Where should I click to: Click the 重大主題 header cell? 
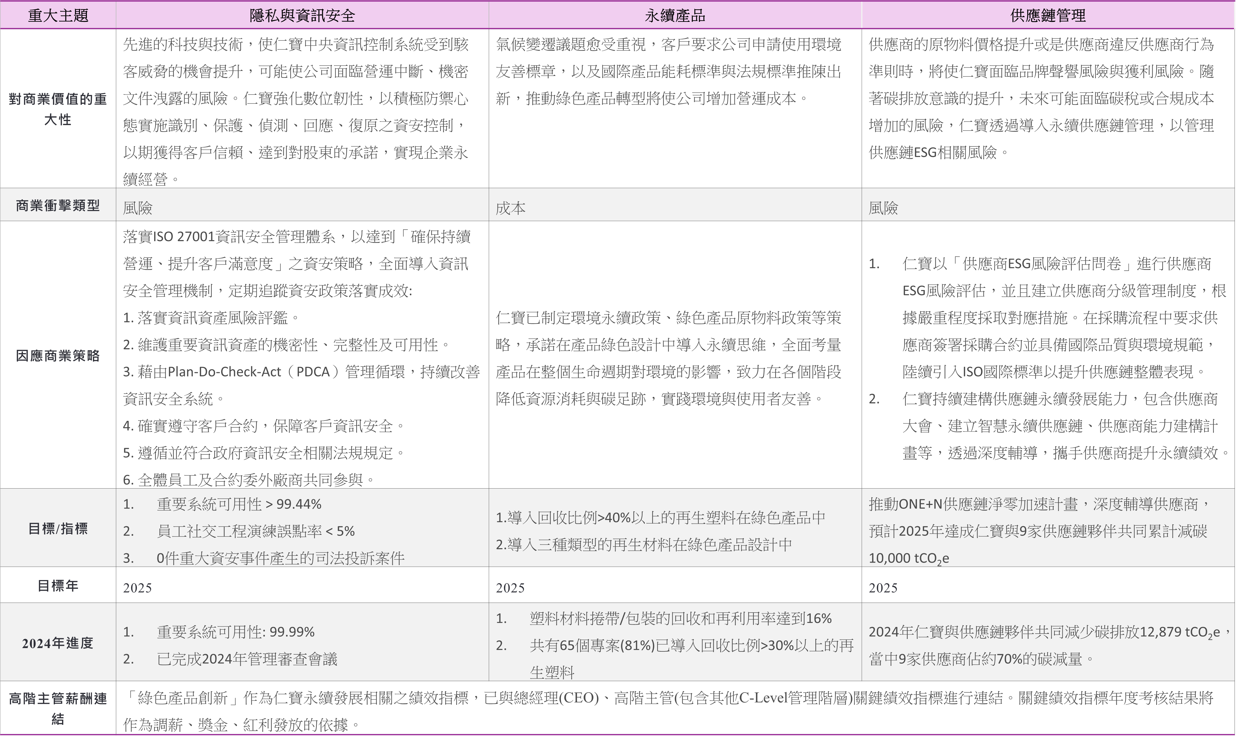(58, 16)
